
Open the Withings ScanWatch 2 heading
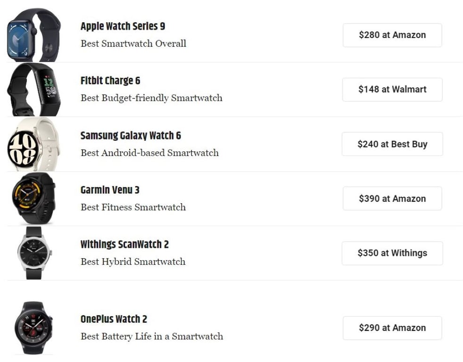[124, 245]
